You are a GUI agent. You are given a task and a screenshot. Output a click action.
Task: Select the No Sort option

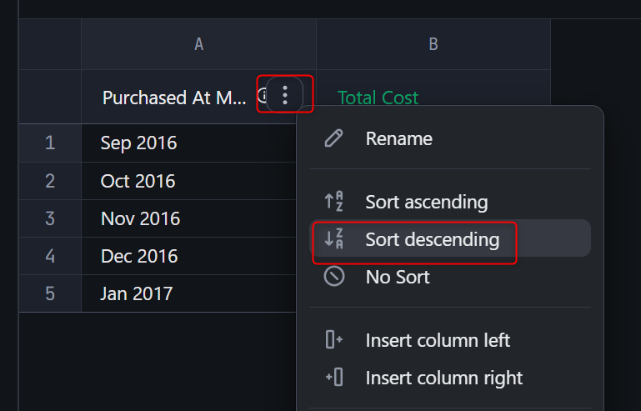pos(397,277)
